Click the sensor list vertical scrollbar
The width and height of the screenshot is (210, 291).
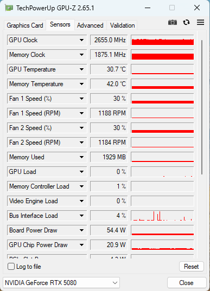pyautogui.click(x=202, y=107)
